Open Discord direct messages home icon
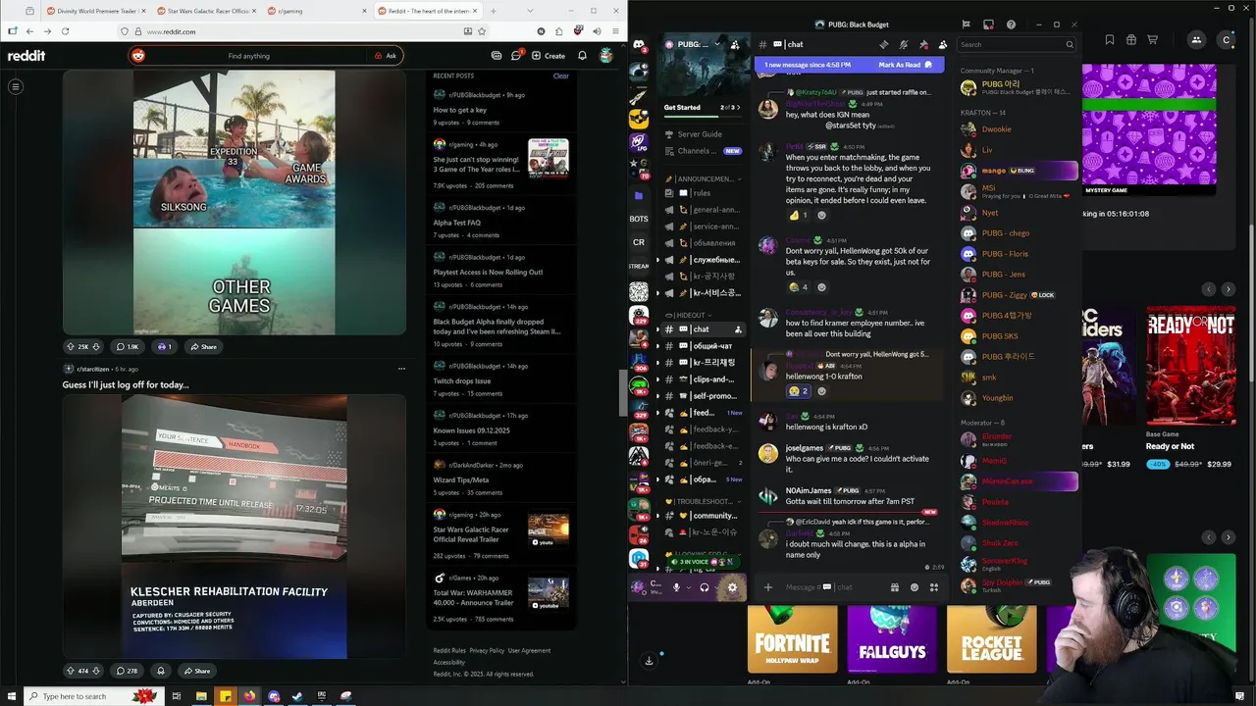The height and width of the screenshot is (706, 1256). [639, 45]
